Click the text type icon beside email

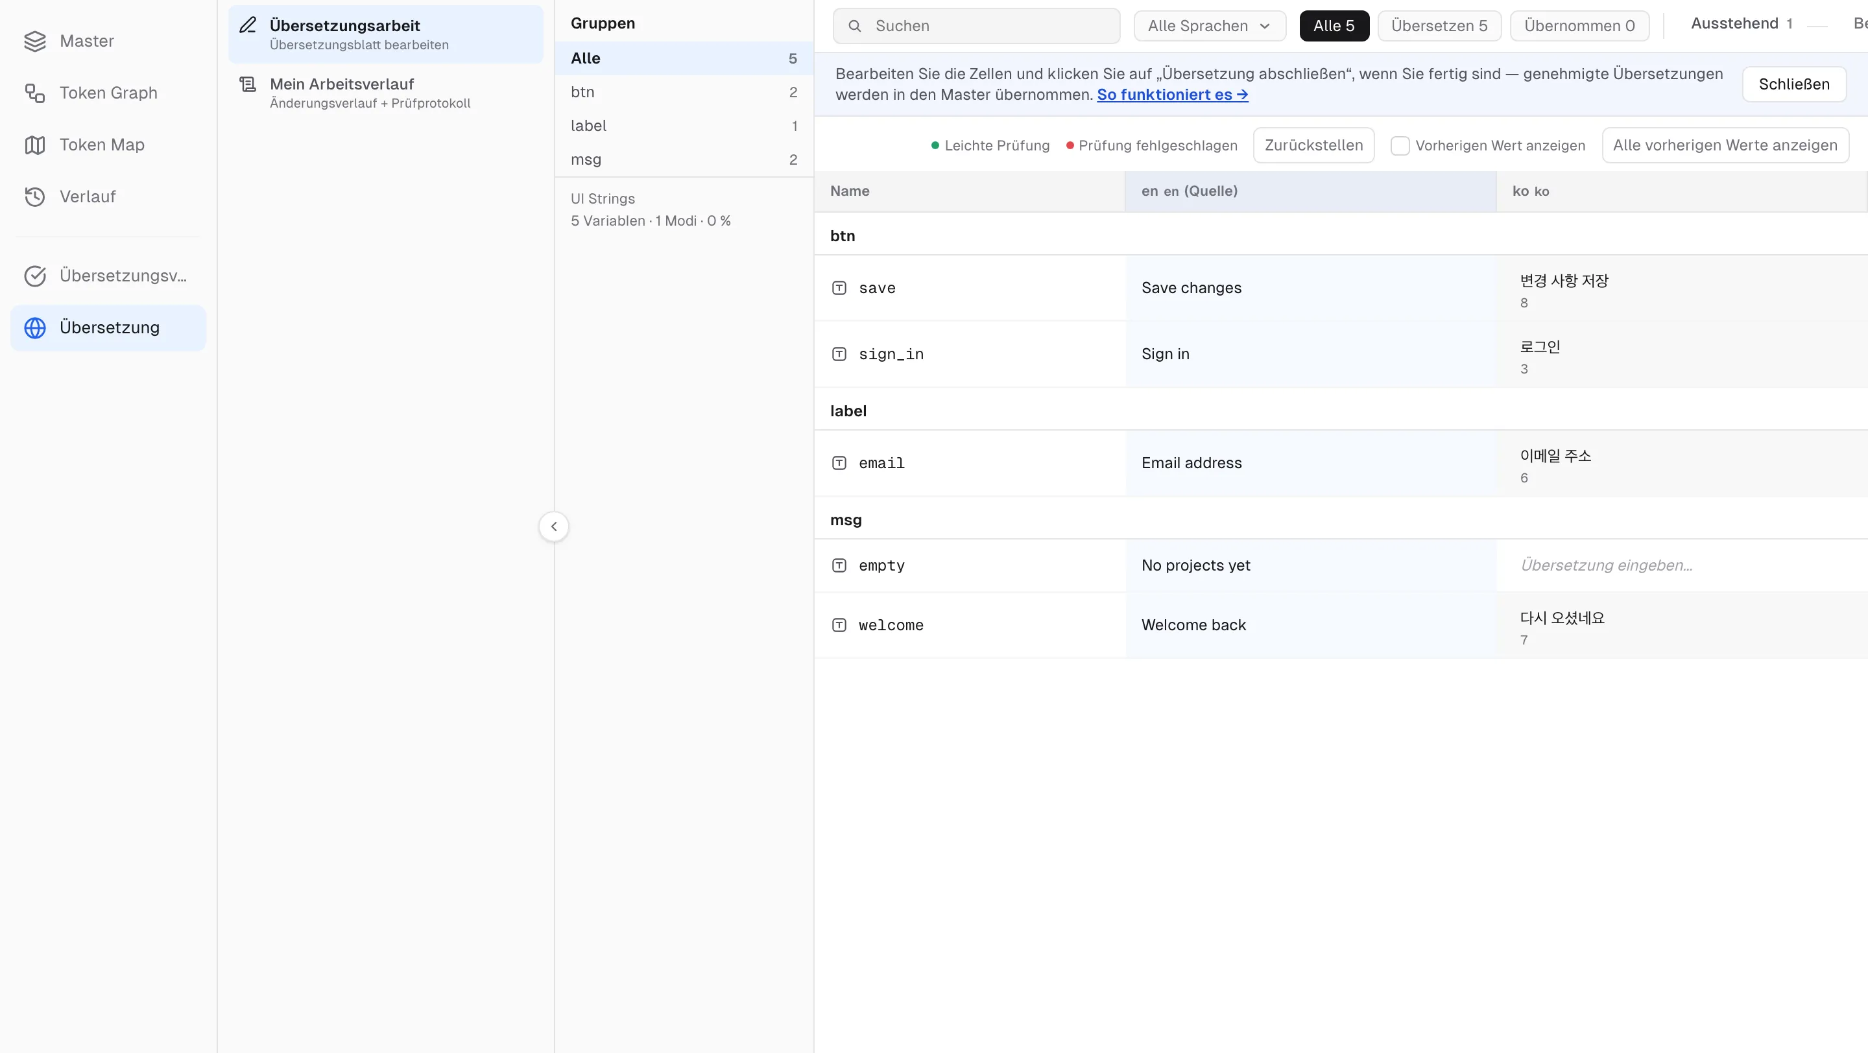(x=839, y=463)
